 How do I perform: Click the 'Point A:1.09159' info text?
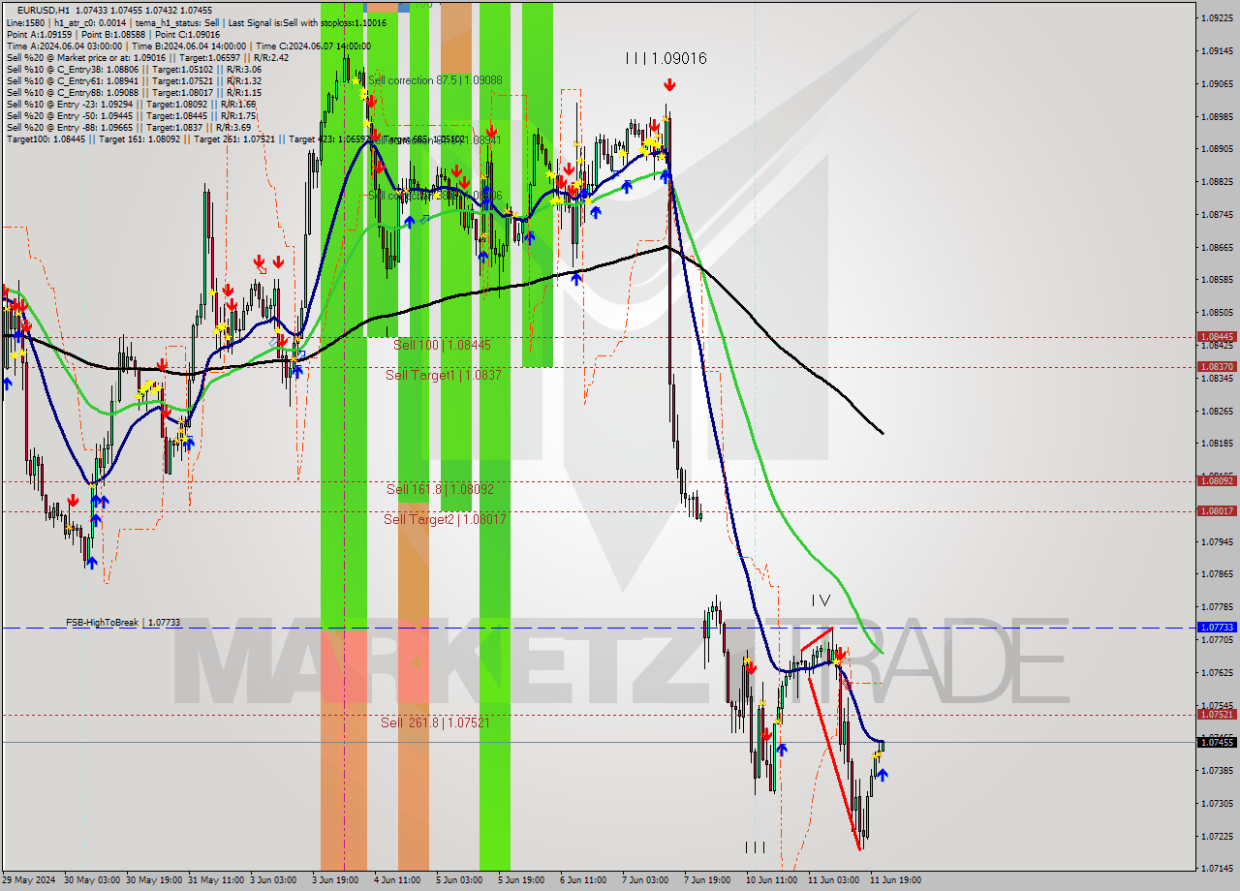[38, 34]
